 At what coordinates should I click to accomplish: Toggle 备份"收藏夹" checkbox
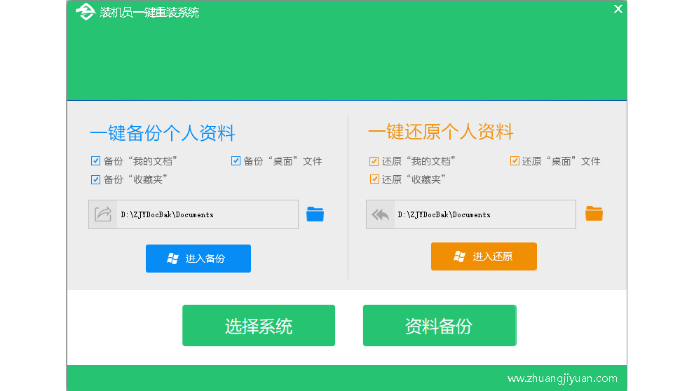(x=96, y=179)
